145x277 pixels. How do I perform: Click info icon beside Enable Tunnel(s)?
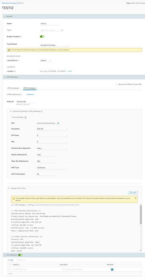[x=21, y=36]
